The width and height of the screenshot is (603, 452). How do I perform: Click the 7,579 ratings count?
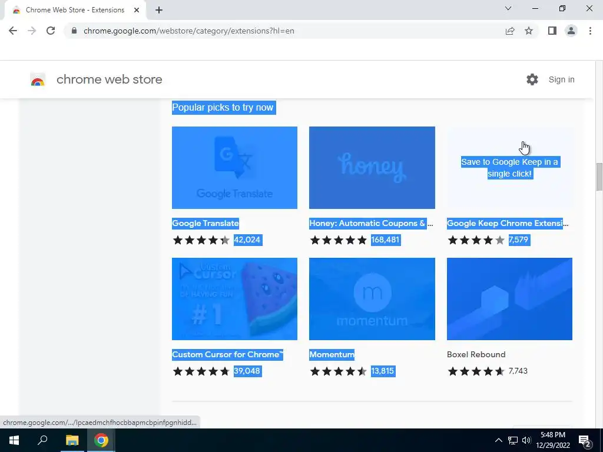coord(519,240)
